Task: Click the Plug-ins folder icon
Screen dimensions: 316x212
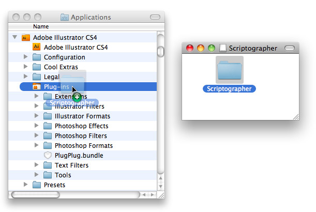Action: click(37, 86)
